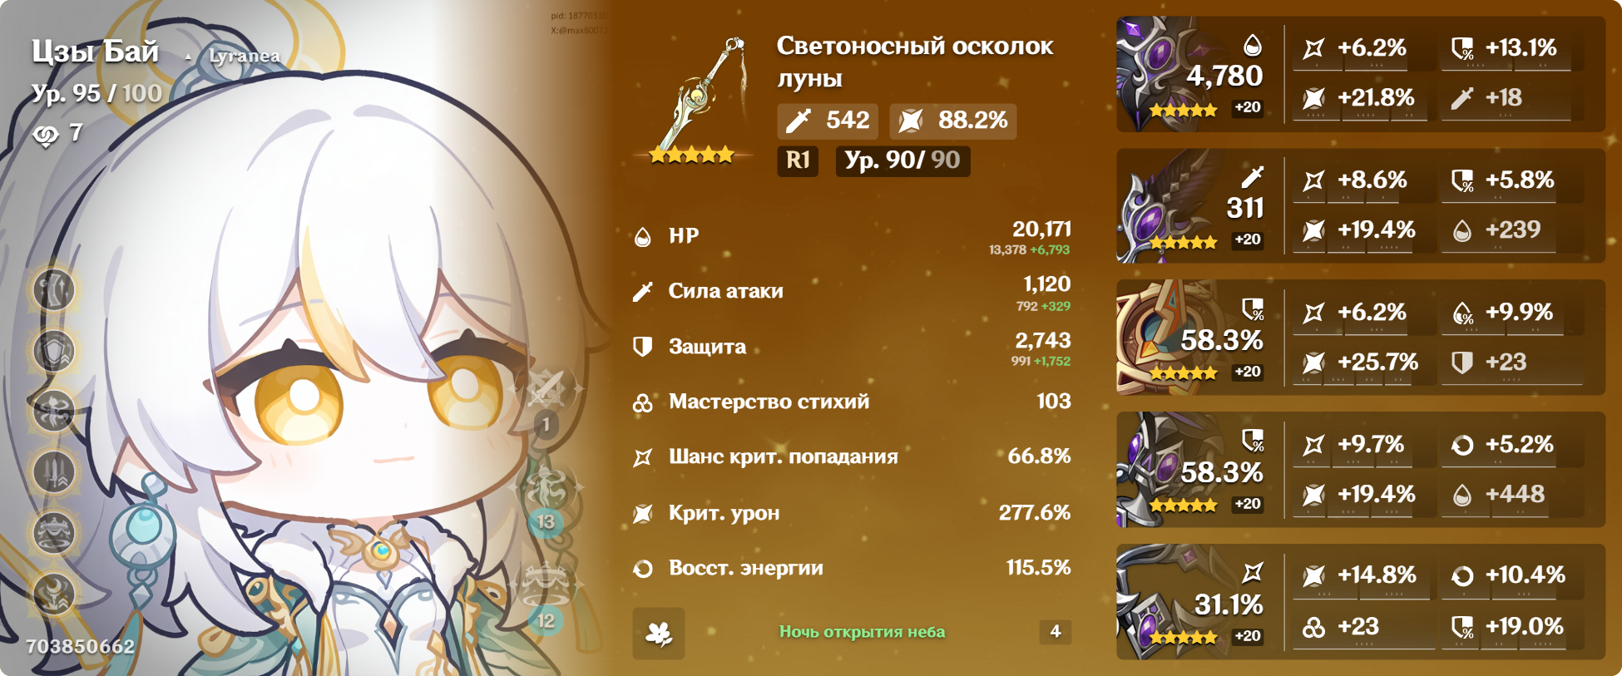
Task: Select the third constellation icon
Action: click(x=54, y=412)
